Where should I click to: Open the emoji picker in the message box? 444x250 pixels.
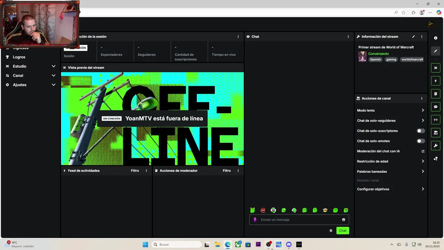(344, 219)
